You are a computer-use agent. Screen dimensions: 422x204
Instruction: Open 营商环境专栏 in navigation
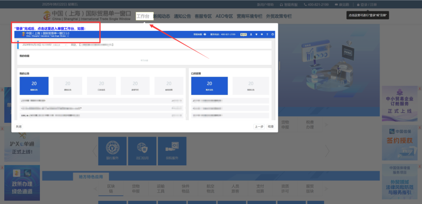(249, 16)
